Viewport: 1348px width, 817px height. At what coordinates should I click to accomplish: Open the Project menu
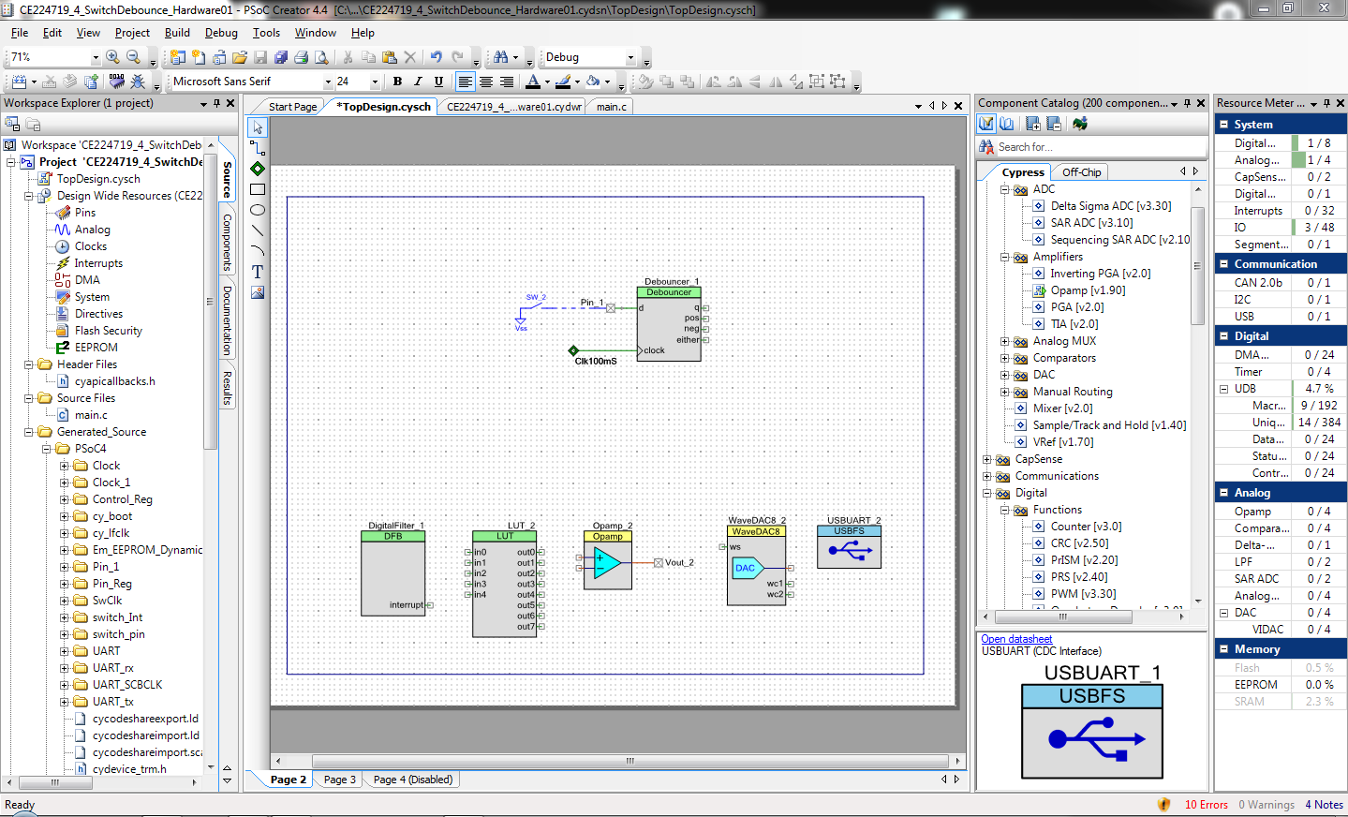tap(132, 33)
